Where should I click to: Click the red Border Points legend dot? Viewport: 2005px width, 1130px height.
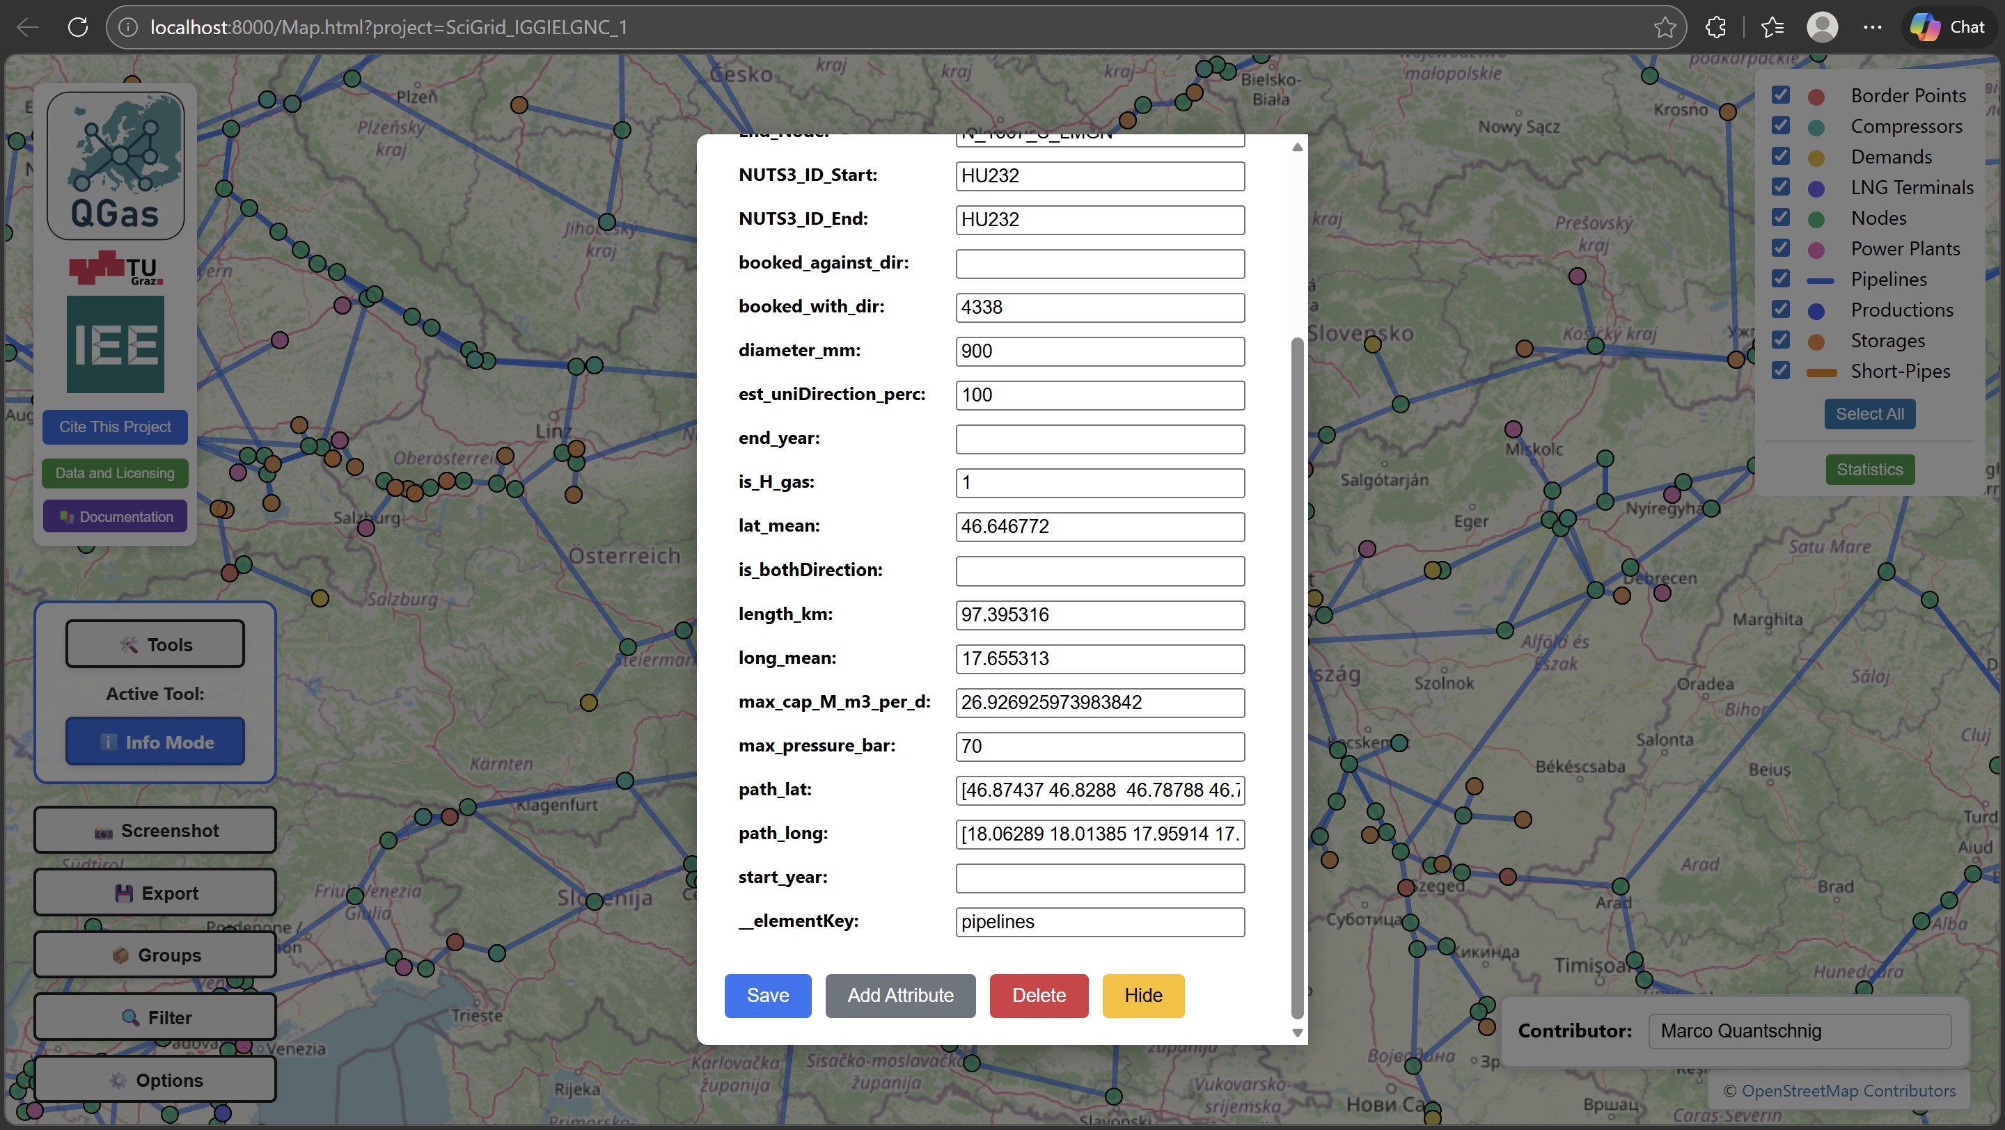click(1816, 97)
